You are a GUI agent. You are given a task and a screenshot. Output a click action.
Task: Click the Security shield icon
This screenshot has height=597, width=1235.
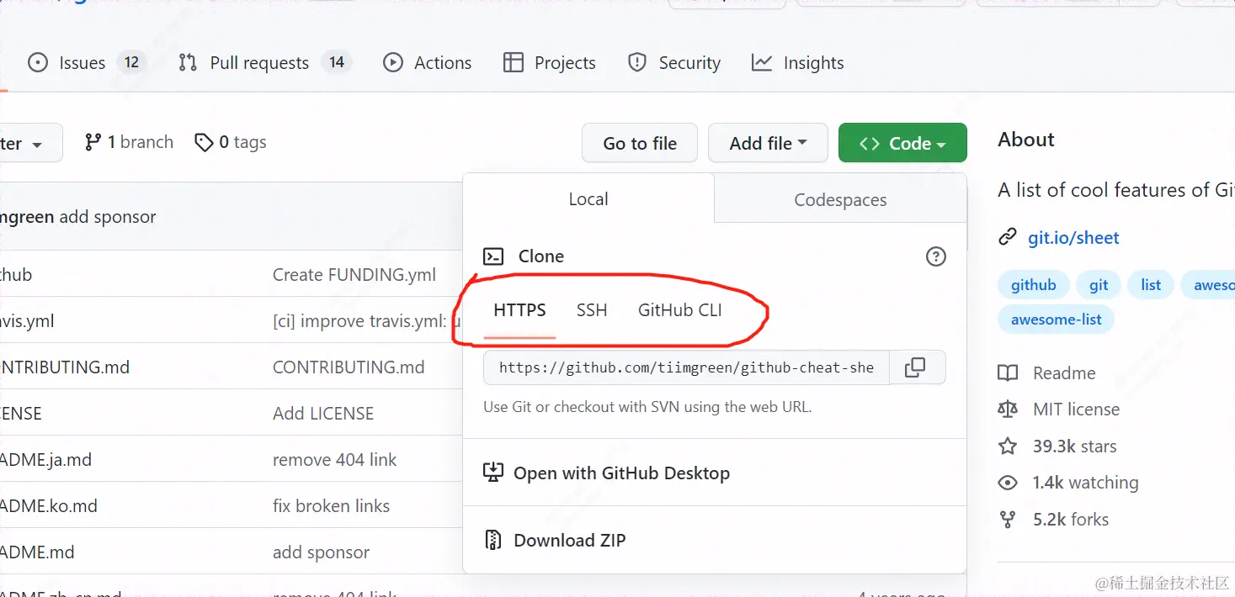tap(637, 63)
